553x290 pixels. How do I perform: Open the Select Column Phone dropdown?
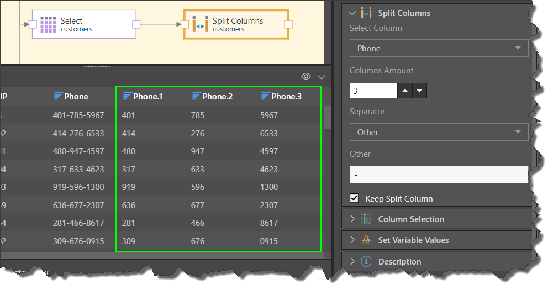point(439,49)
